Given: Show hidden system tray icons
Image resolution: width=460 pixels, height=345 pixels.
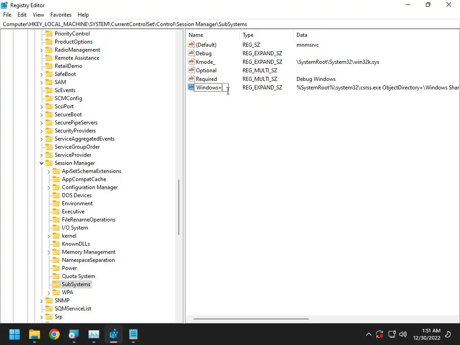Looking at the screenshot, I should [x=369, y=334].
